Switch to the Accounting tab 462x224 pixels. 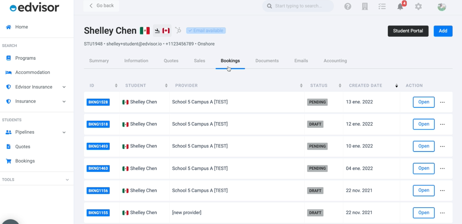pos(335,61)
